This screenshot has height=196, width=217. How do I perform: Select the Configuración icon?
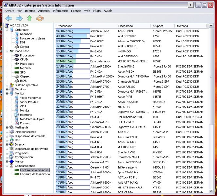pyautogui.click(x=12, y=157)
